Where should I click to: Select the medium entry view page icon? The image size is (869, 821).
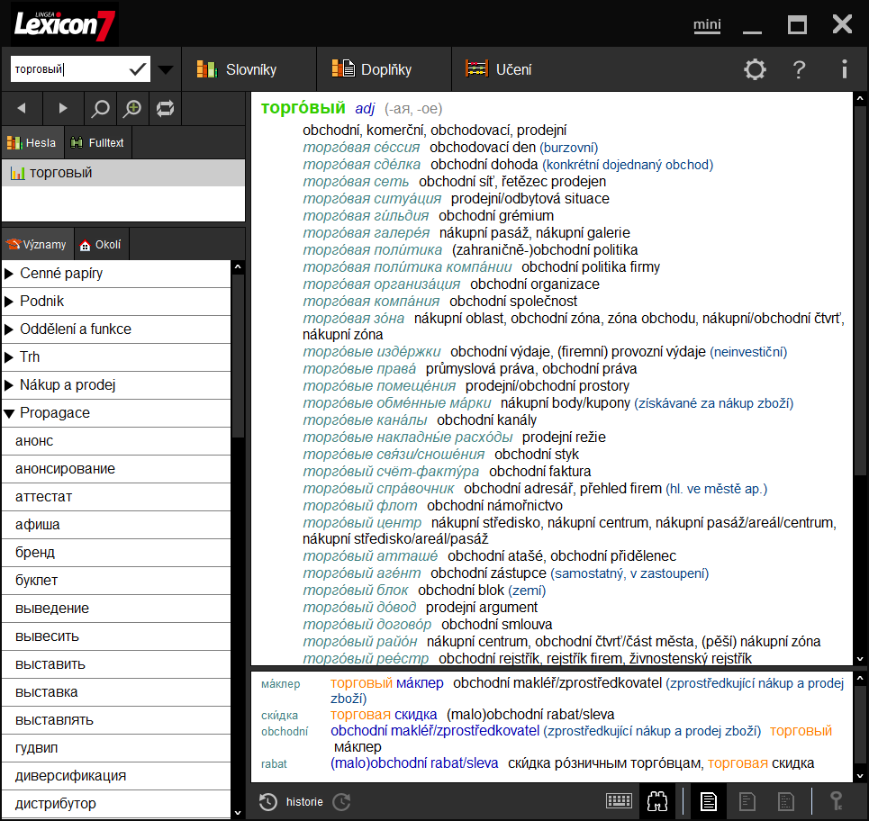(747, 801)
